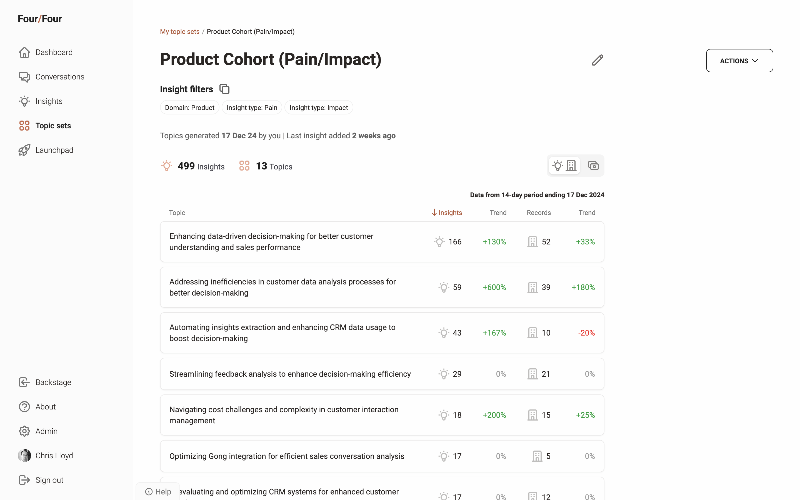Switch to insights and records view toggle
Viewport: 800px width, 500px height.
coord(564,166)
